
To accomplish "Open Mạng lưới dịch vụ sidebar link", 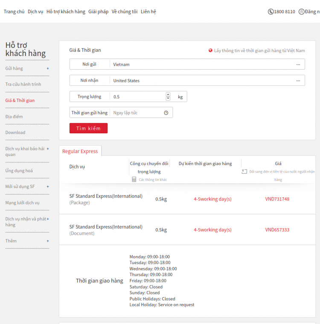I will 22,203.
